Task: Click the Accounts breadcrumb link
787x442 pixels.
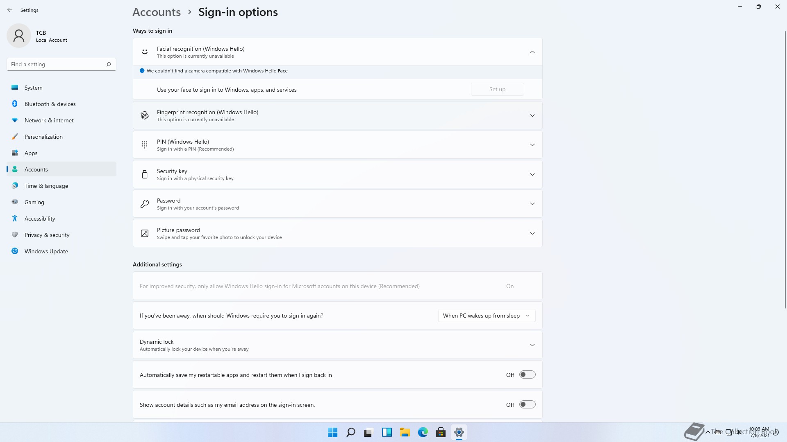Action: coord(157,12)
